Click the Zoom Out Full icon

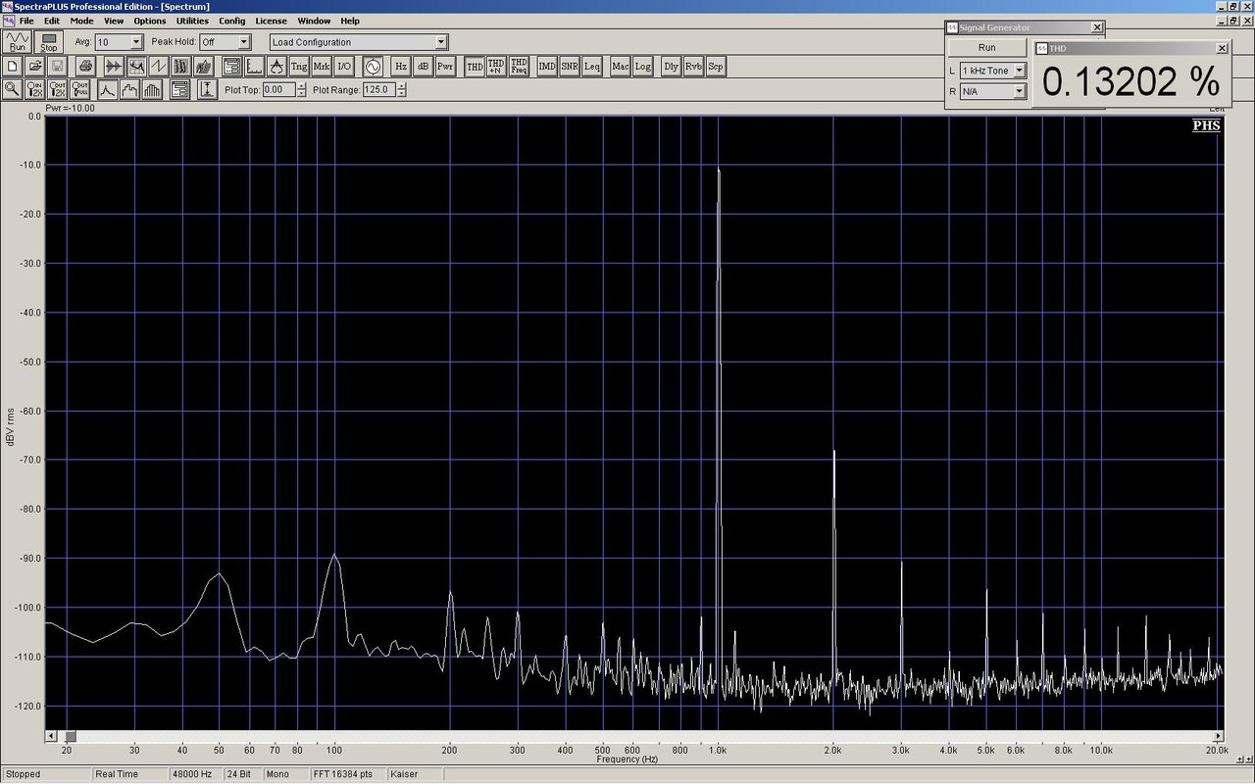pyautogui.click(x=81, y=89)
